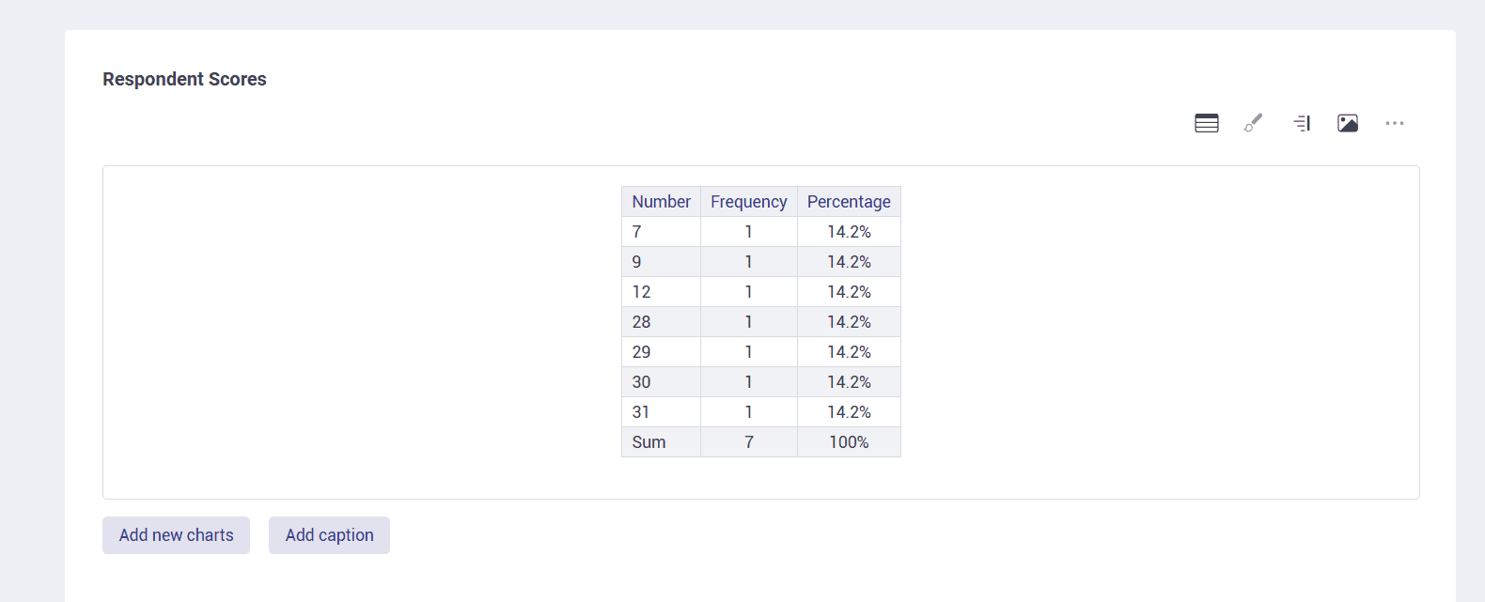1485x602 pixels.
Task: Click the 100% total percentage cell
Action: click(849, 442)
